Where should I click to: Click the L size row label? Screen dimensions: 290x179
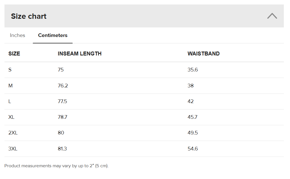pyautogui.click(x=10, y=101)
